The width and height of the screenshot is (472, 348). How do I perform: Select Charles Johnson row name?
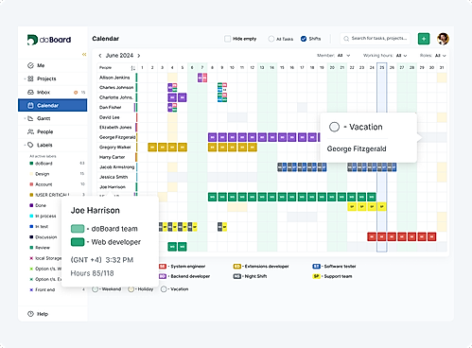click(116, 87)
